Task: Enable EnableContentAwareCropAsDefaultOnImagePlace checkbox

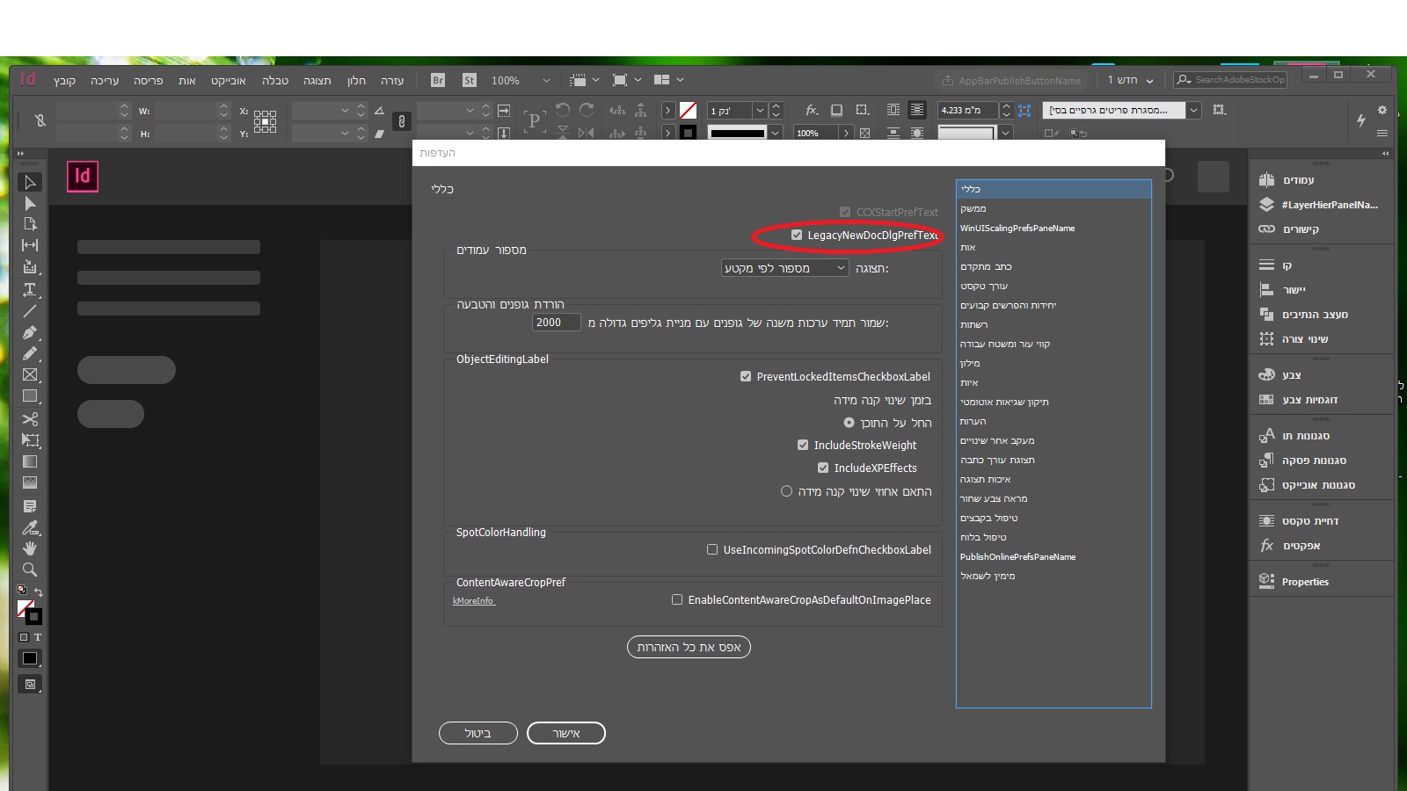Action: (x=677, y=600)
